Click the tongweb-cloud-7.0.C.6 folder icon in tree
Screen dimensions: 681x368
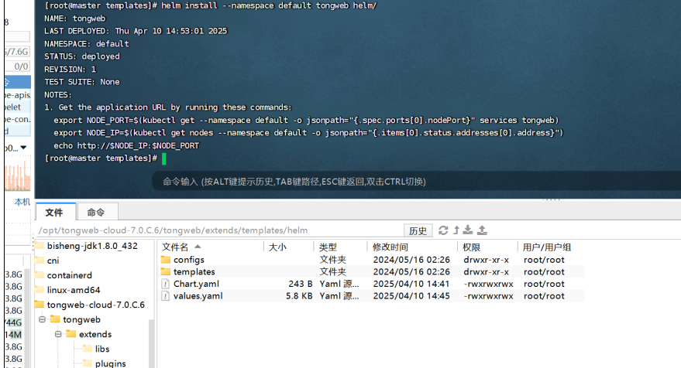coord(40,305)
